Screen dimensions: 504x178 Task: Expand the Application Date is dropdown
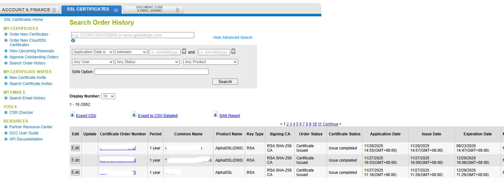[93, 52]
